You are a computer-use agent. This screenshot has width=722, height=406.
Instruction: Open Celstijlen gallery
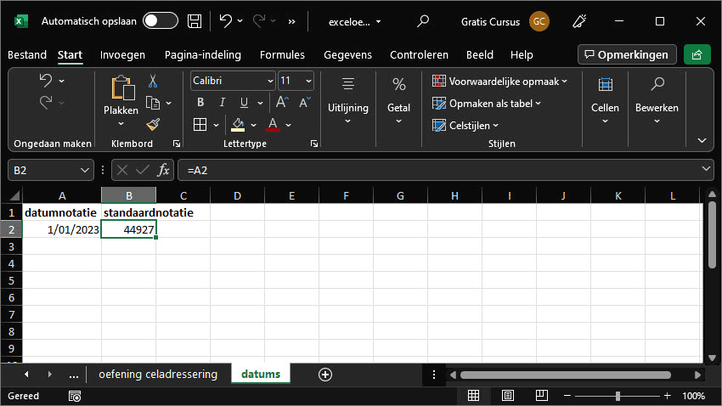click(x=465, y=126)
